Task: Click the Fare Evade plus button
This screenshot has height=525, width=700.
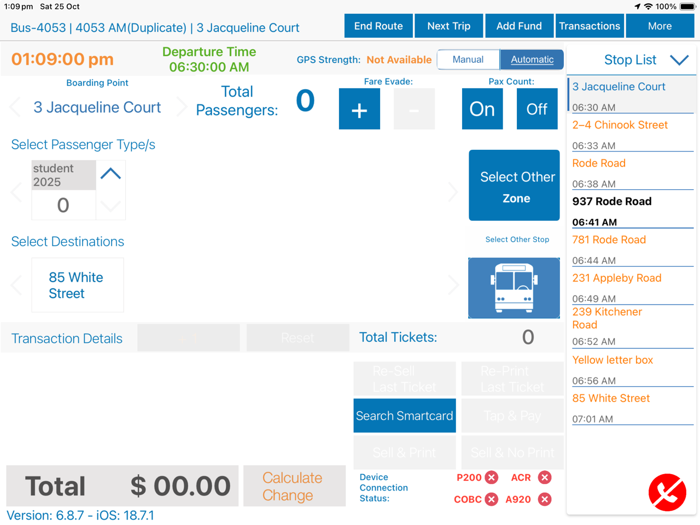Action: tap(359, 109)
